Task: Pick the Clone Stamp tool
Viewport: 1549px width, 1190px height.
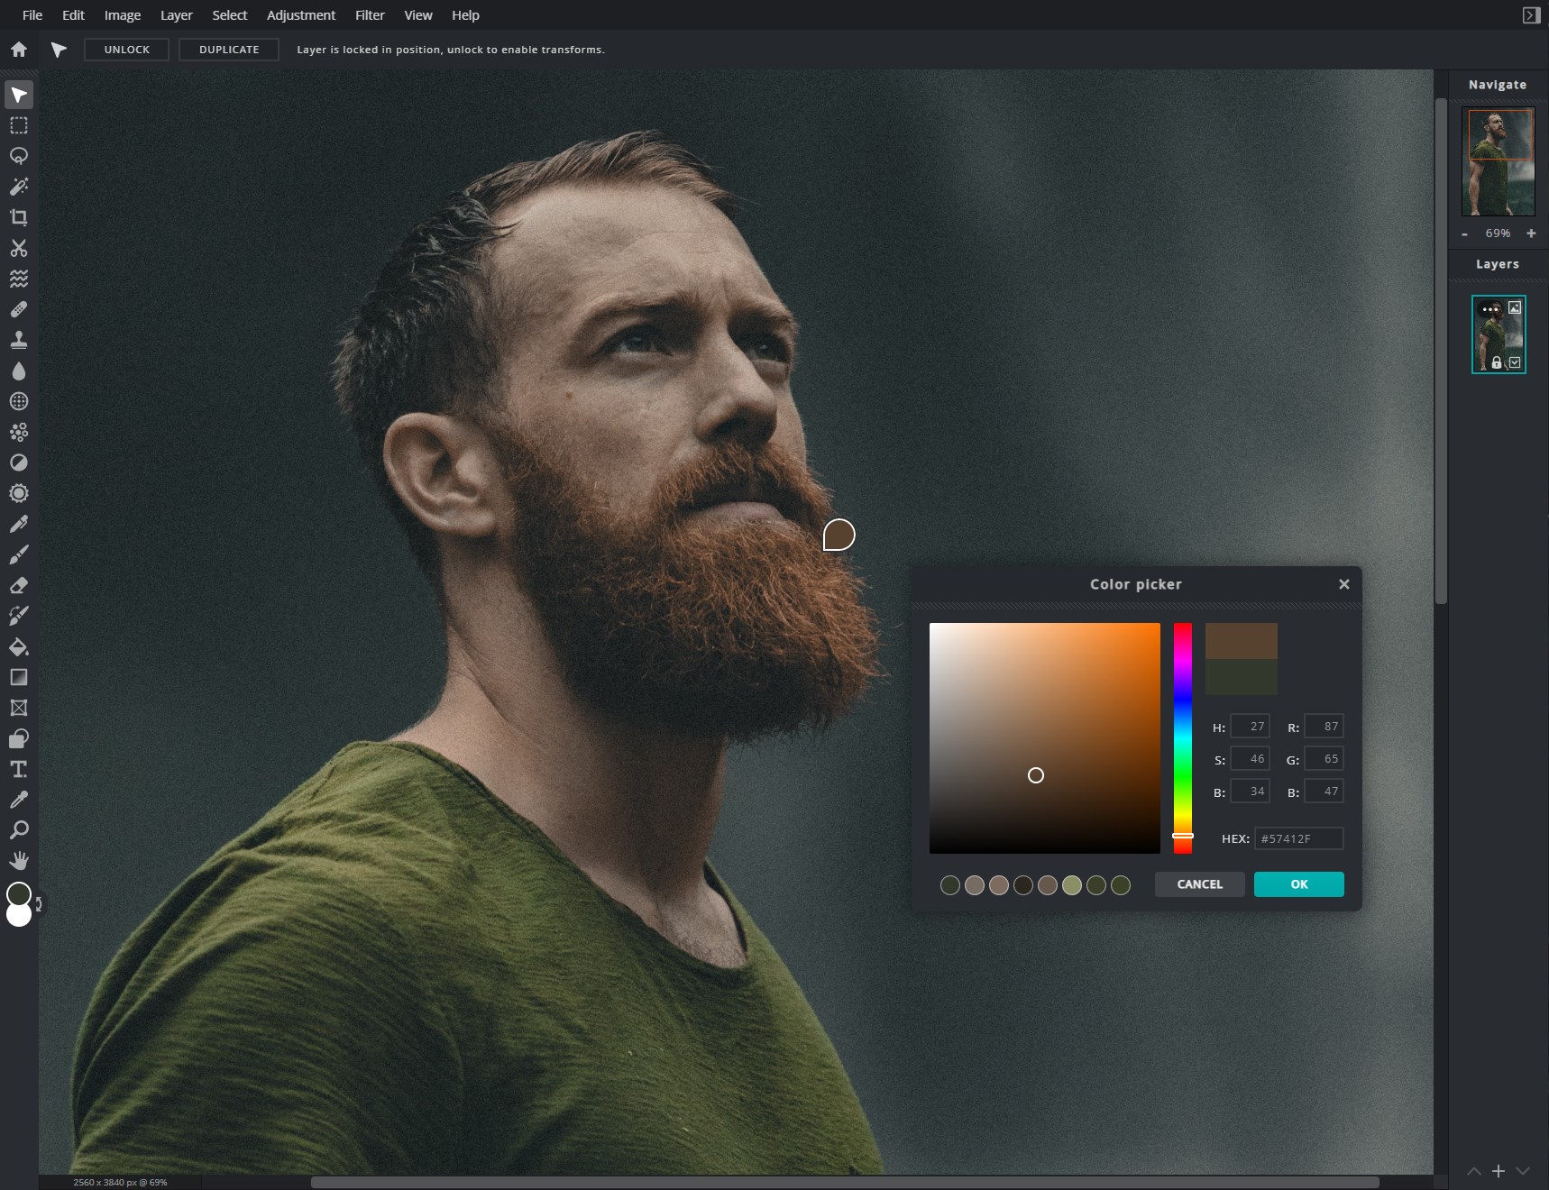Action: pos(19,340)
